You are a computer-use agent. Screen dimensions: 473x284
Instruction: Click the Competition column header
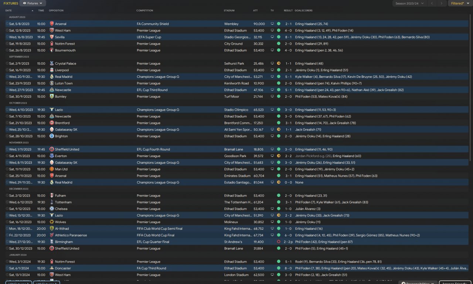pyautogui.click(x=144, y=11)
